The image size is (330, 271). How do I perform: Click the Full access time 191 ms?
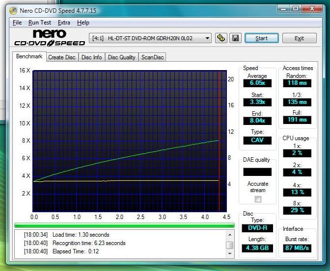(x=297, y=120)
